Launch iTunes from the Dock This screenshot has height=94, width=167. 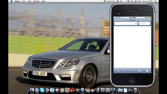point(52,90)
